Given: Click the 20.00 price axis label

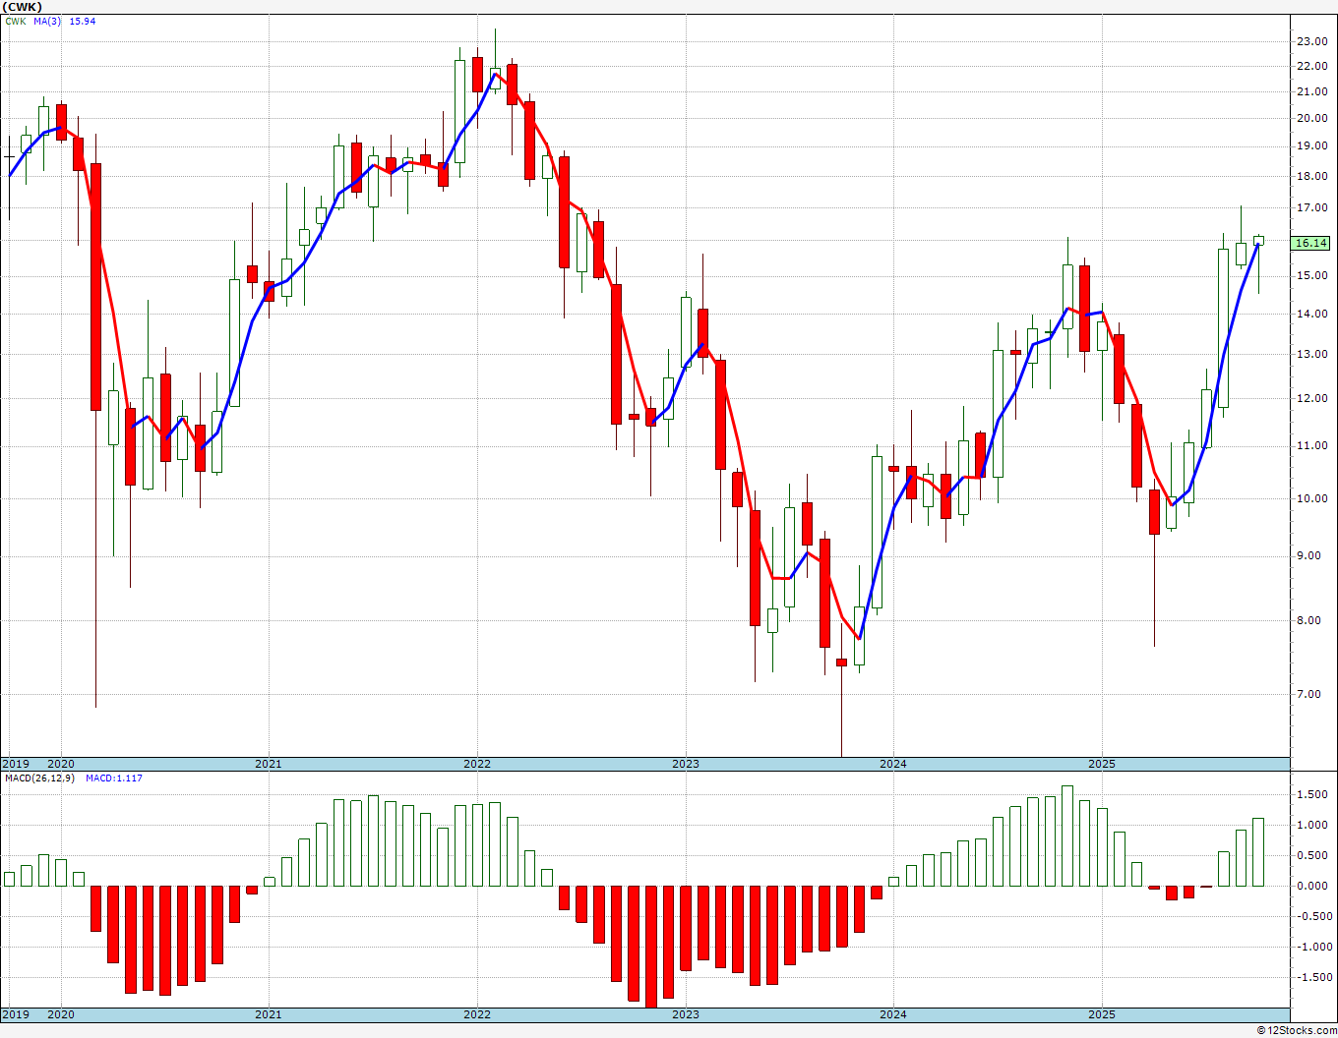Looking at the screenshot, I should coord(1311,118).
